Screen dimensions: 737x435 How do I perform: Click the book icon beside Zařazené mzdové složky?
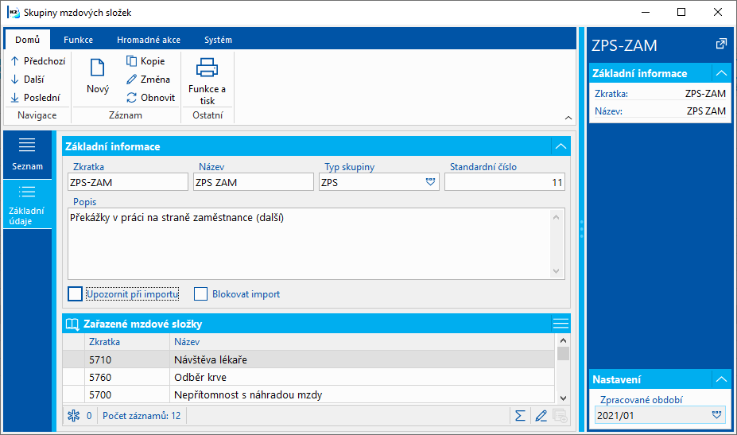72,324
